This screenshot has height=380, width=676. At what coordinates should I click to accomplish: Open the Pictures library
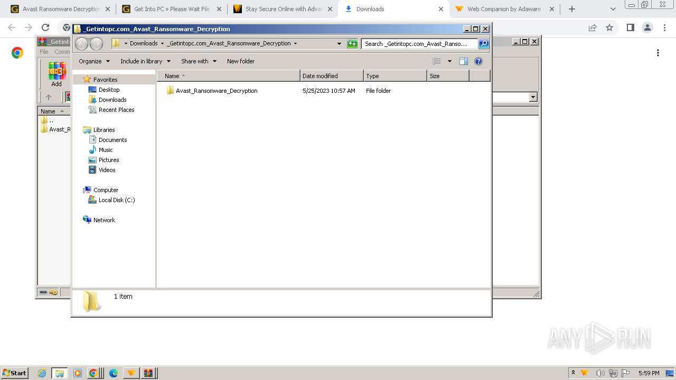[x=109, y=160]
